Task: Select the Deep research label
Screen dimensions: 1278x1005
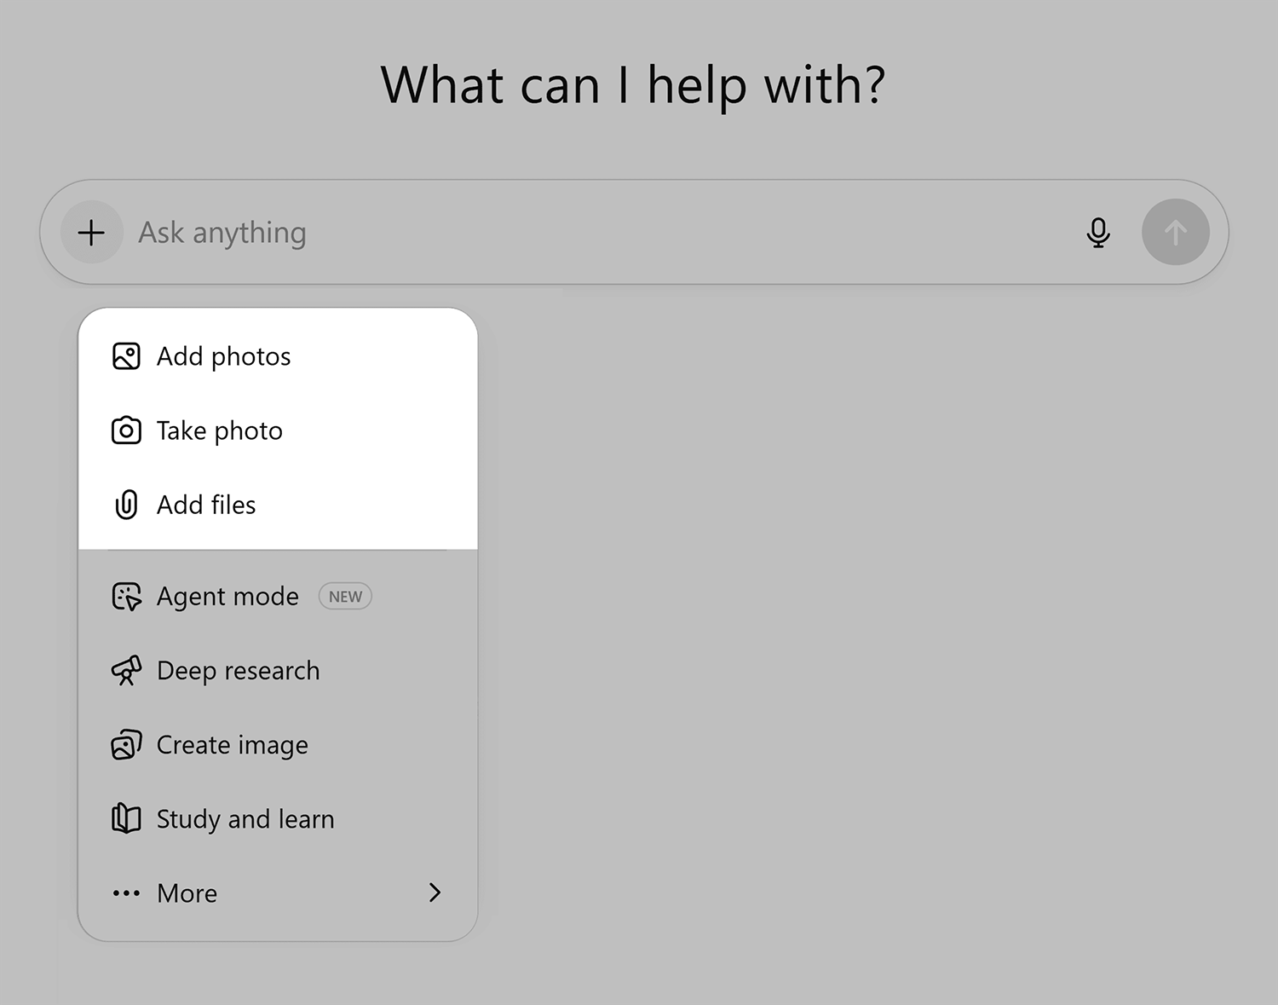Action: [239, 671]
